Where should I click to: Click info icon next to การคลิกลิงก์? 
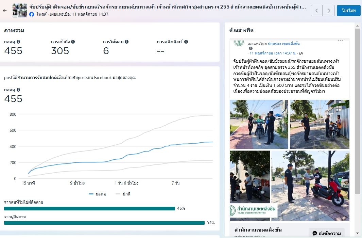[186, 42]
